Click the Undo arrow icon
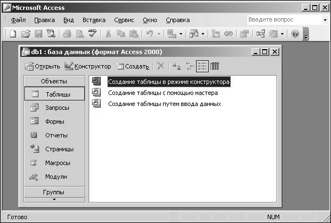 150,34
